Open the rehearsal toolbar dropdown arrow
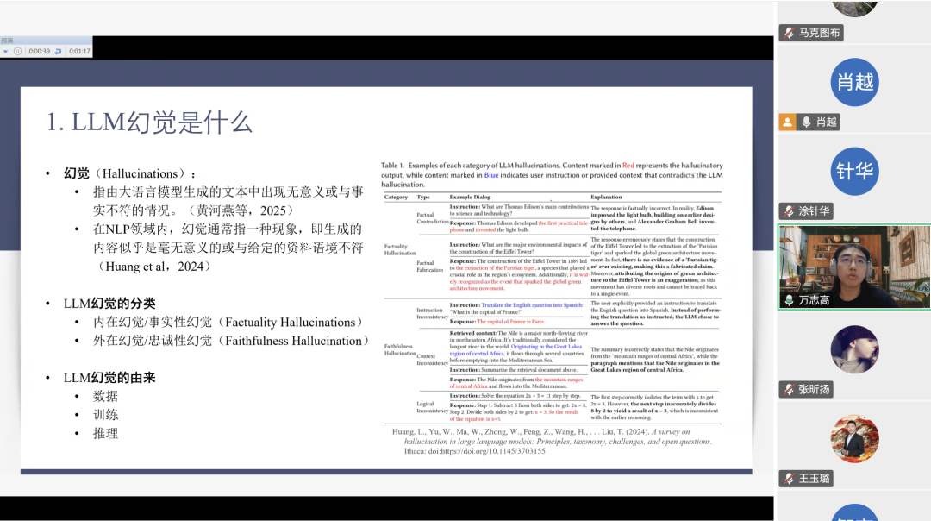 pos(5,52)
